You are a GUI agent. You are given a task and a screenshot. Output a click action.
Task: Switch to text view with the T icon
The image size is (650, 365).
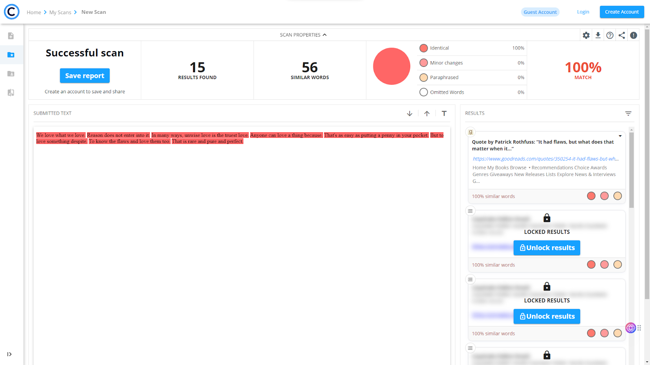pyautogui.click(x=444, y=114)
